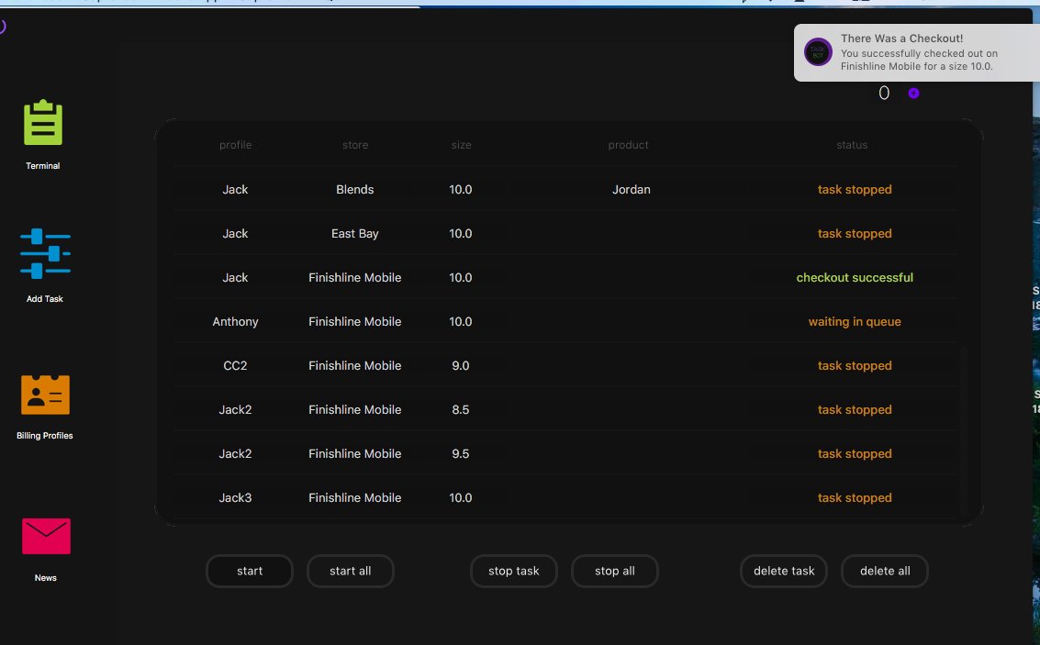Click the stop task button

(513, 571)
